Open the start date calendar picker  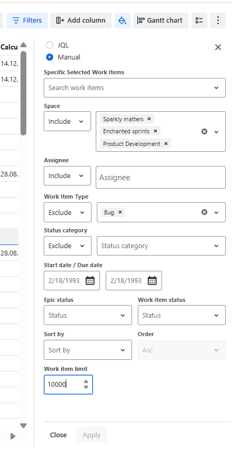[x=90, y=280]
